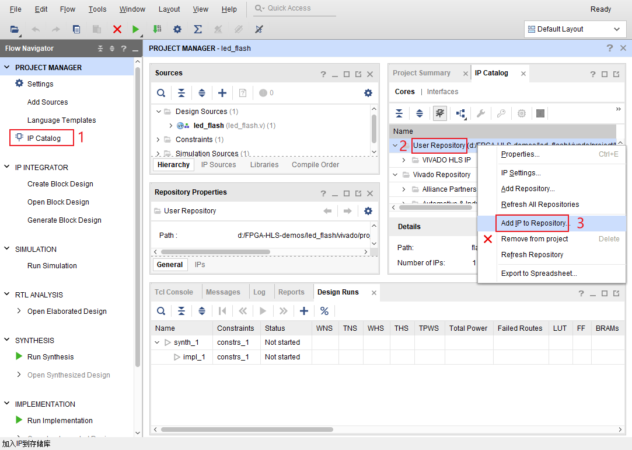Click Run Synthesis in Flow Navigator
Viewport: 632px width, 450px height.
click(x=50, y=357)
